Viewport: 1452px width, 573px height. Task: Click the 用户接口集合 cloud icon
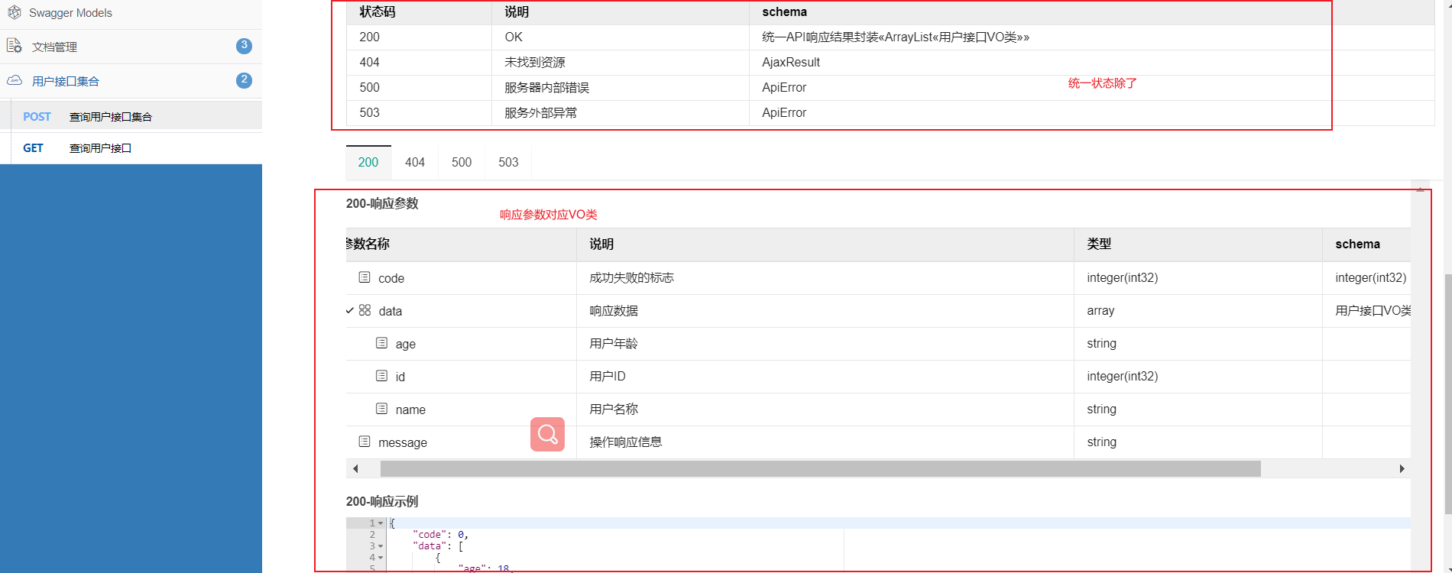14,80
